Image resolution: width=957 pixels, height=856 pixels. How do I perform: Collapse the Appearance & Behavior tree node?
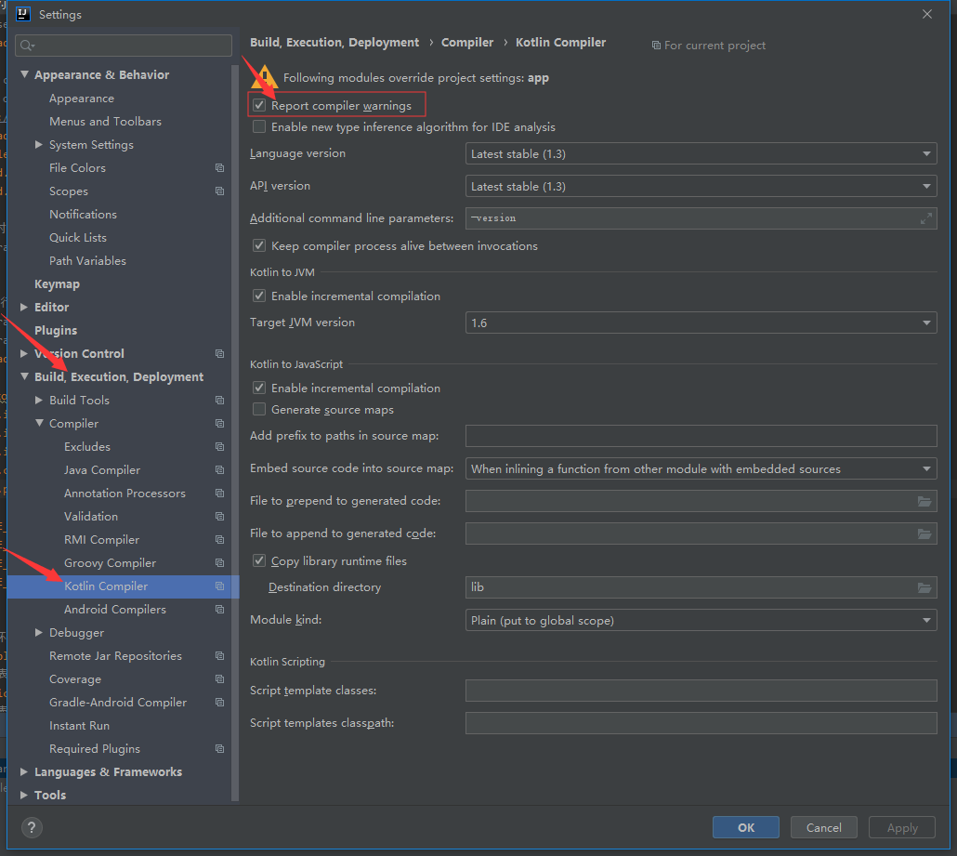(x=24, y=74)
